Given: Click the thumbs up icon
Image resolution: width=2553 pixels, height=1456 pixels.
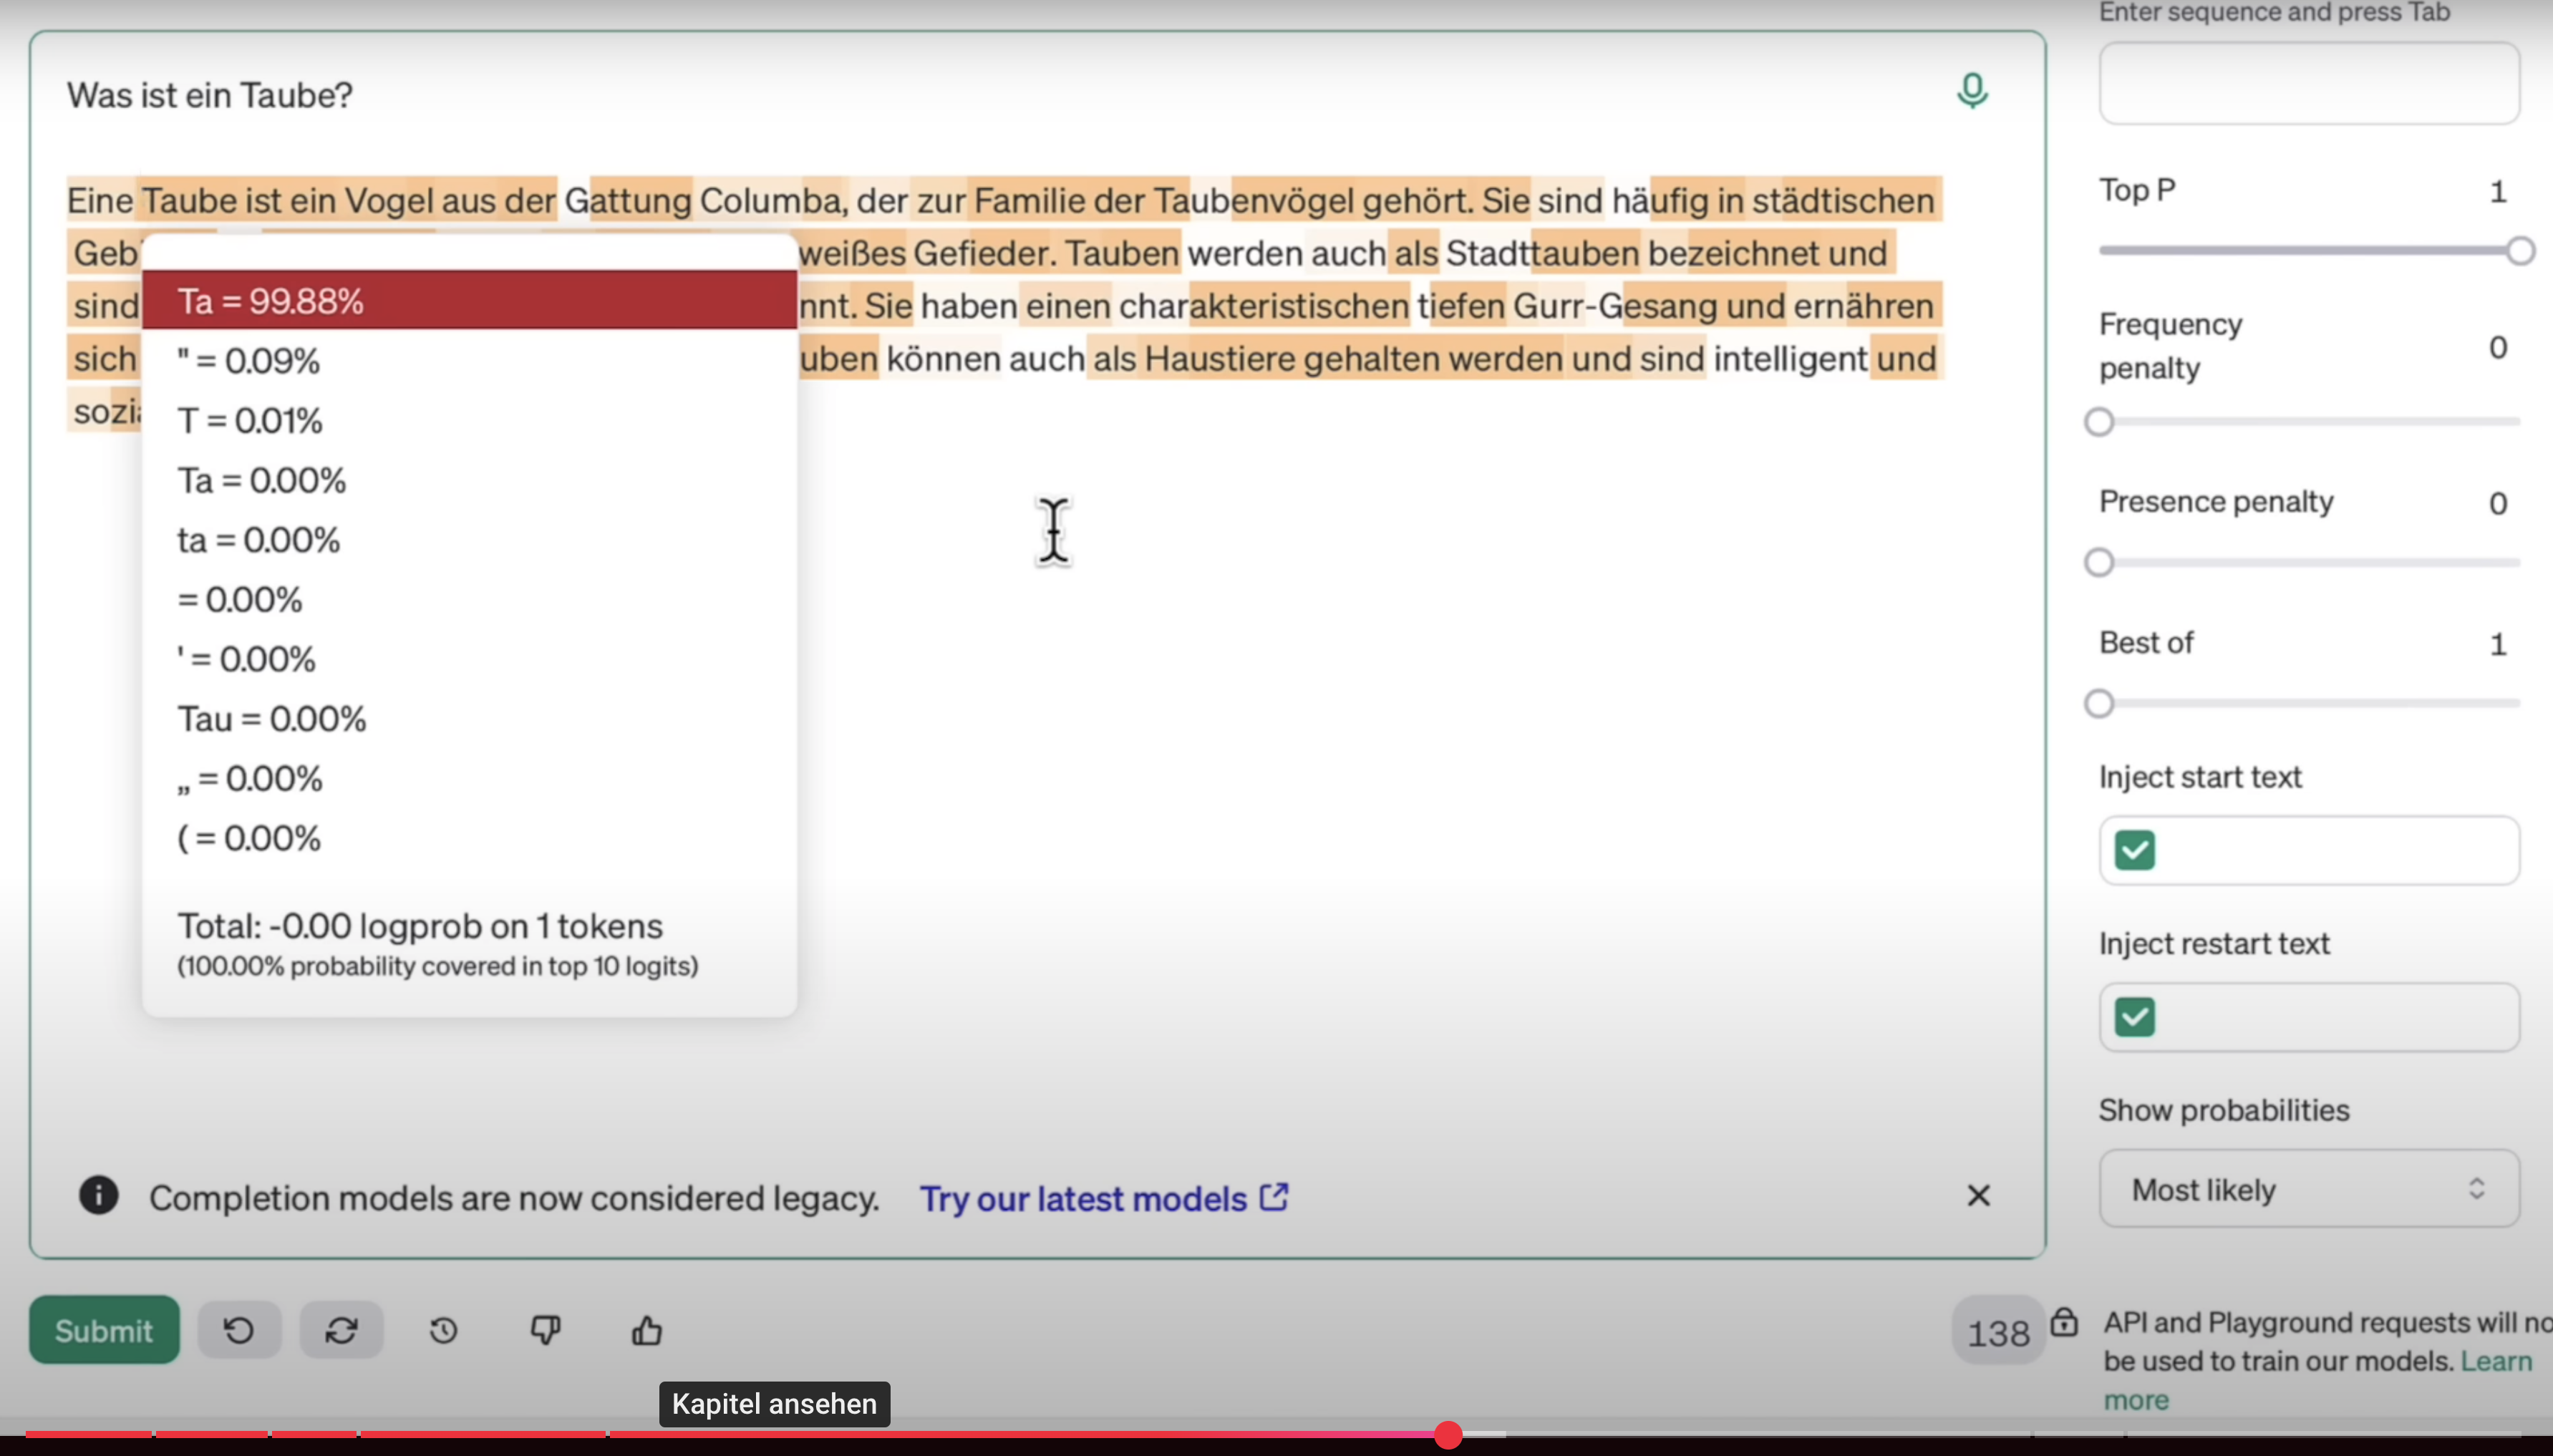Looking at the screenshot, I should pos(647,1330).
